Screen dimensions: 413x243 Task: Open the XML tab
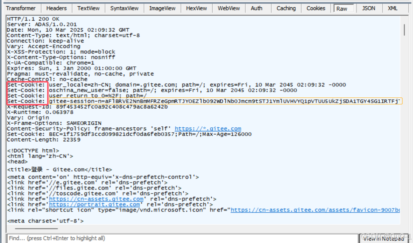coord(393,8)
